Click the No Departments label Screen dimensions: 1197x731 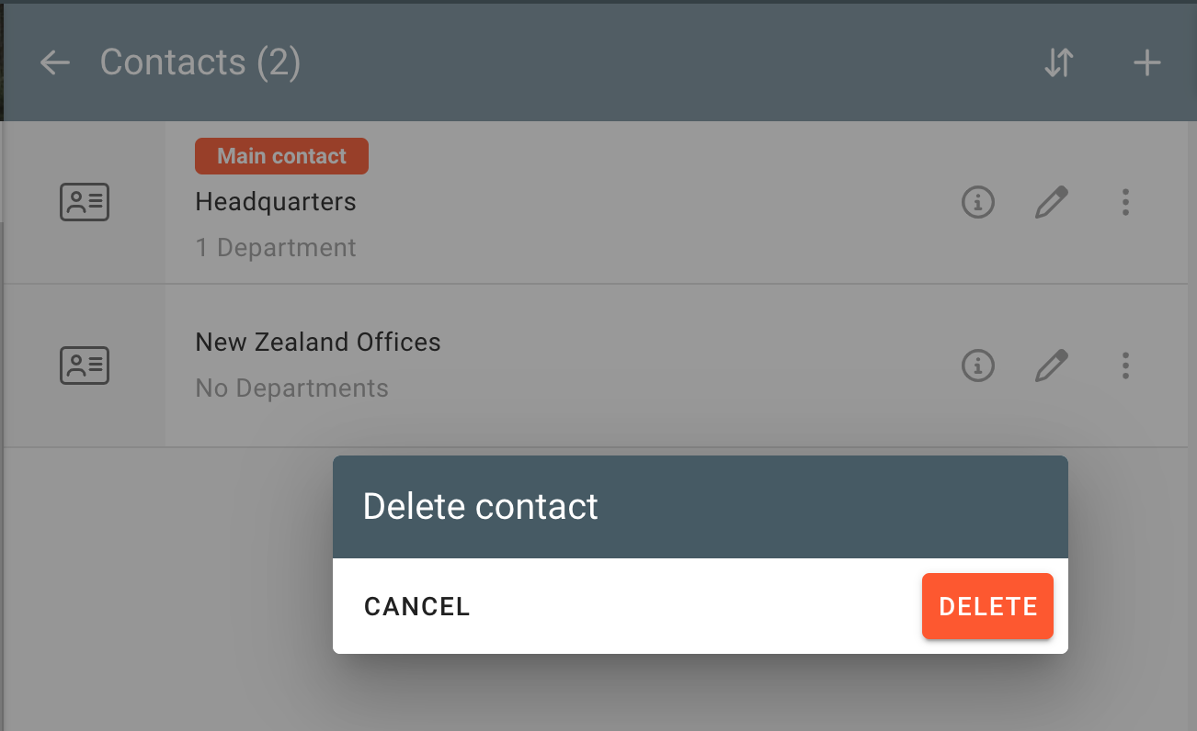click(x=291, y=388)
